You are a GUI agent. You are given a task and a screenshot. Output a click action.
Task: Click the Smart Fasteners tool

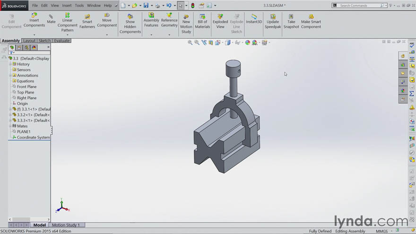point(87,21)
